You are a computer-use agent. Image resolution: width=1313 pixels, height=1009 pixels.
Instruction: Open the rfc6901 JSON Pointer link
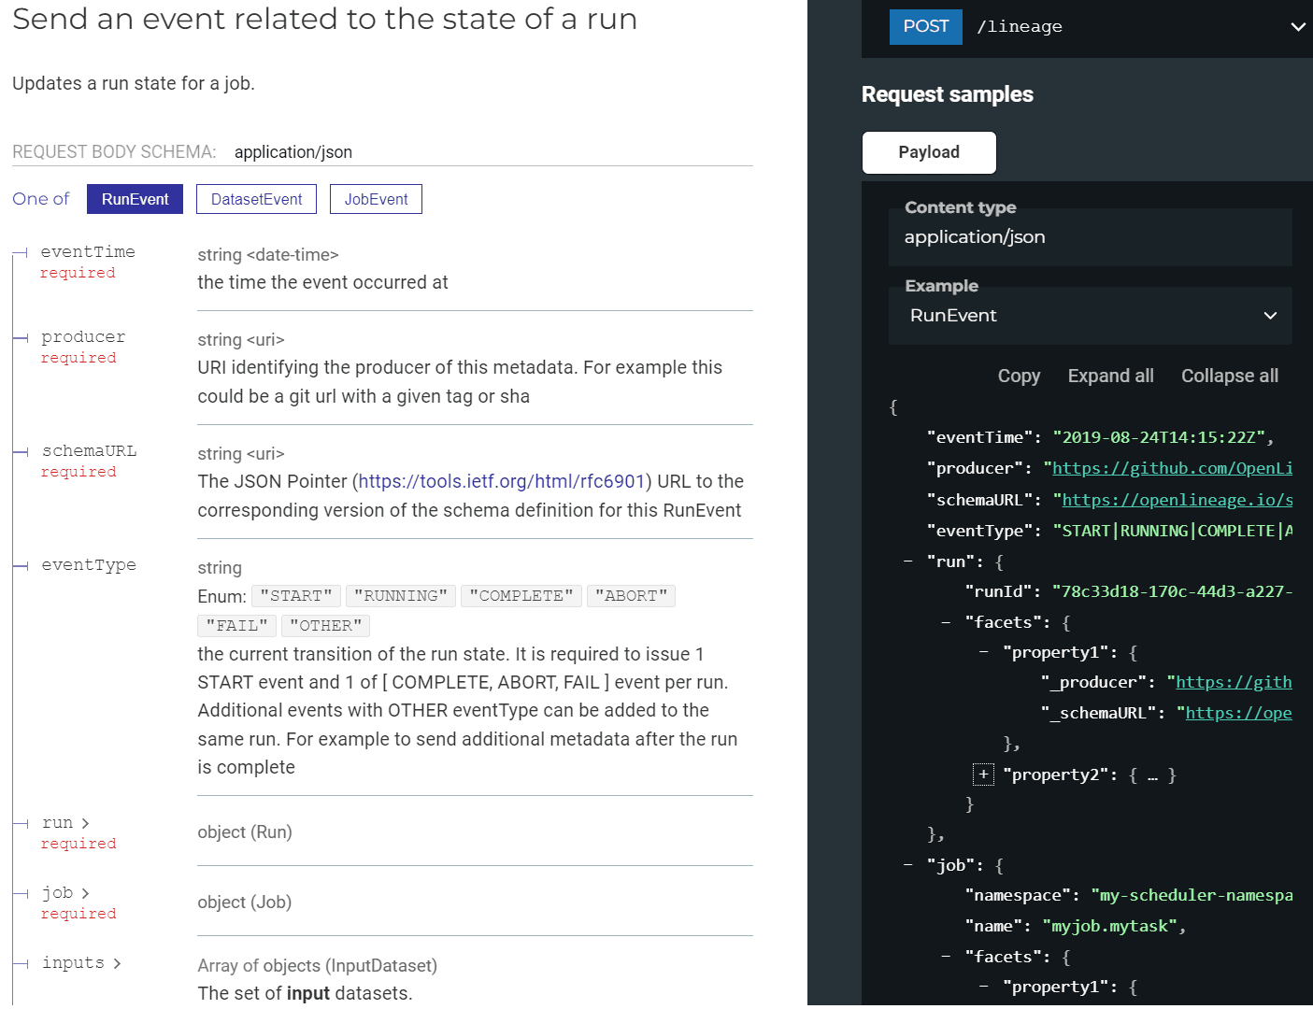[x=502, y=481]
